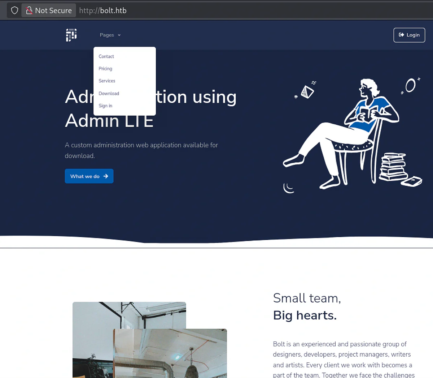Click the Not Secure padlock icon
Image resolution: width=433 pixels, height=378 pixels.
coord(29,10)
